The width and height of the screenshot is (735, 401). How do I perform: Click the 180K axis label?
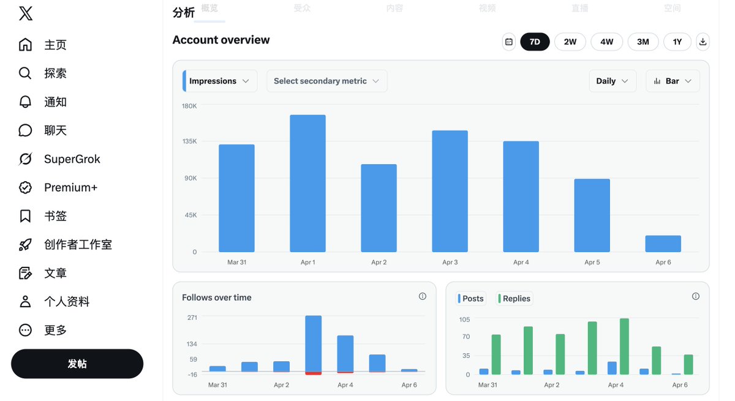[189, 106]
